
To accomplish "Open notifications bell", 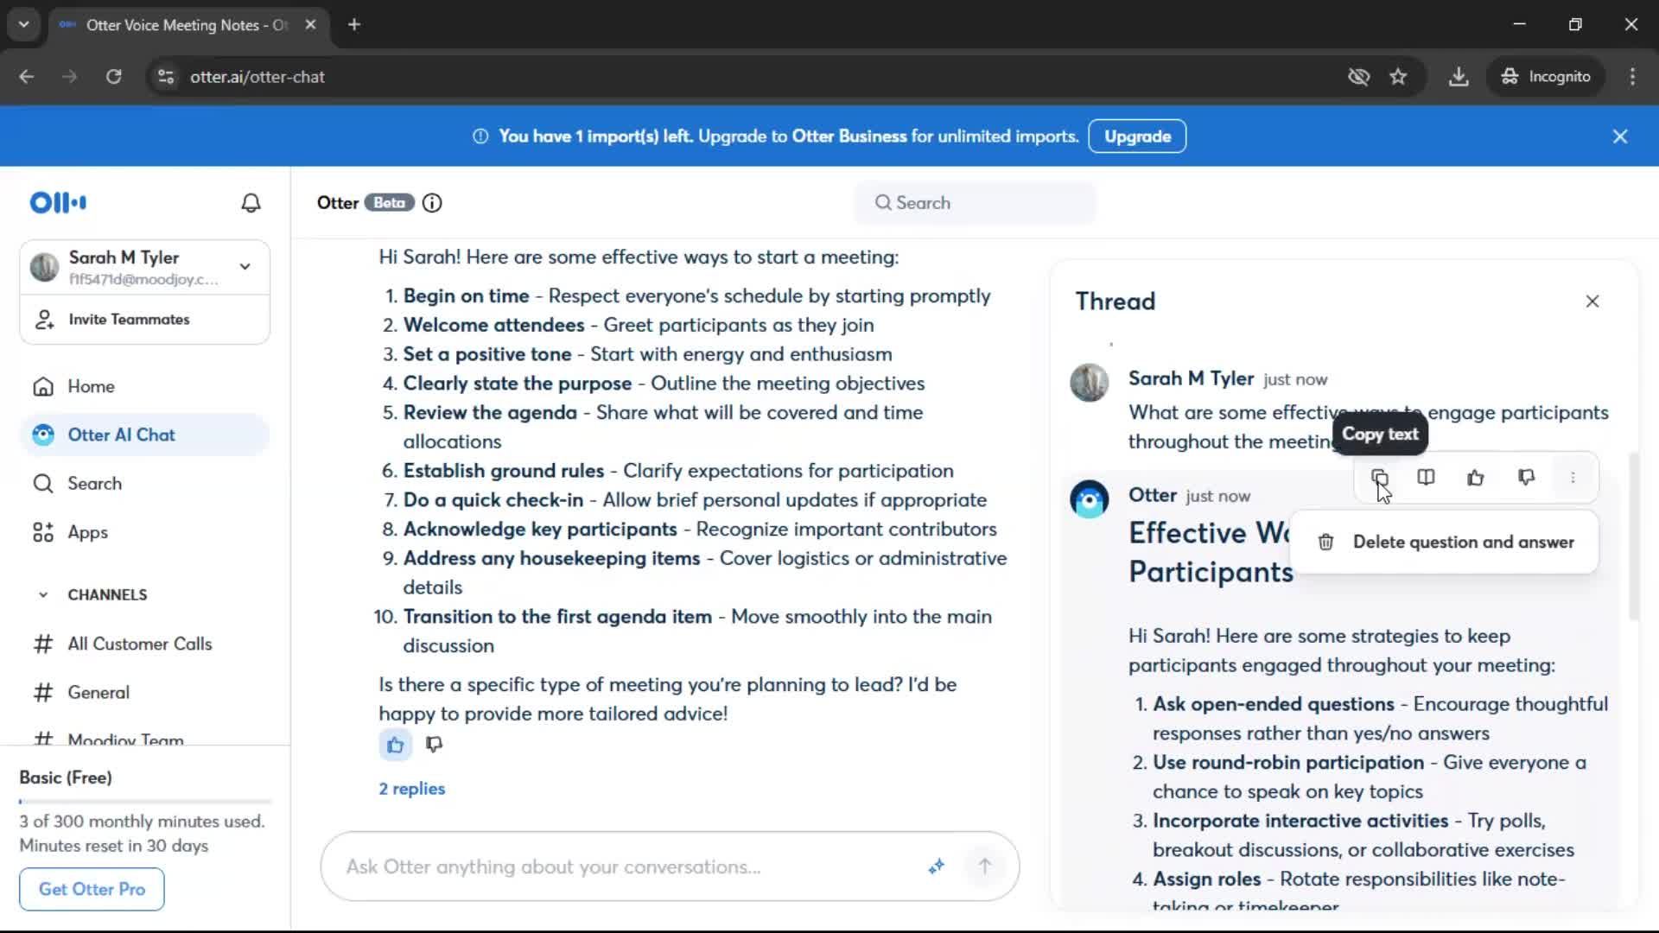I will 251,203.
